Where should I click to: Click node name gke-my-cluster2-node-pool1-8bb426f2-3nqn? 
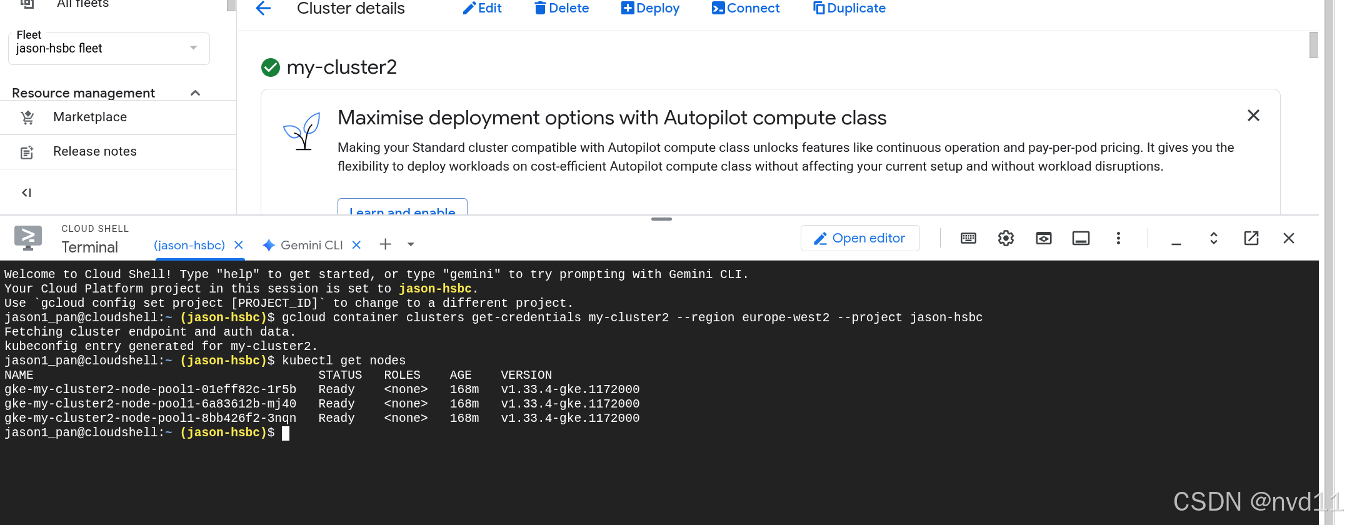151,418
